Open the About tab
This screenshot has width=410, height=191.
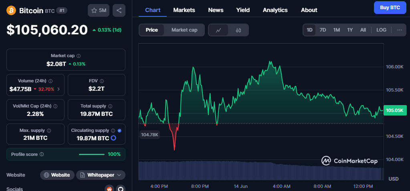click(309, 10)
